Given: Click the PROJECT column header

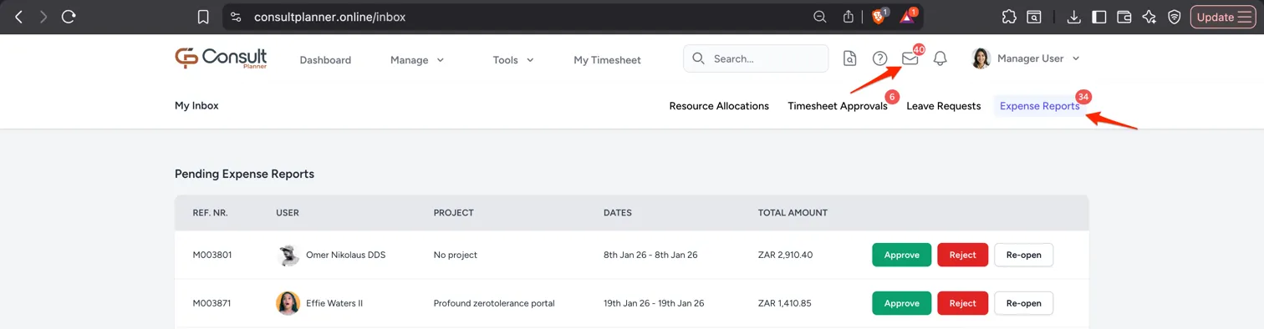Looking at the screenshot, I should click(453, 213).
